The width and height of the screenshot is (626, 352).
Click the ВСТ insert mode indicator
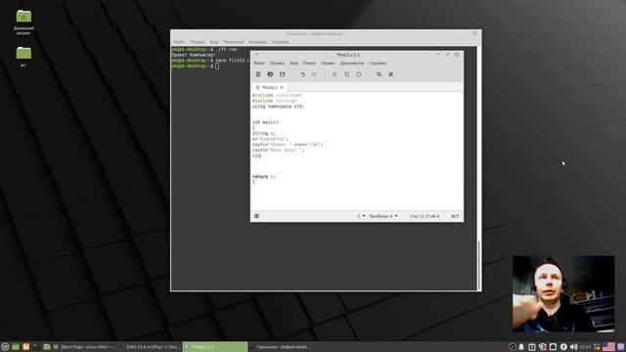[x=455, y=216]
